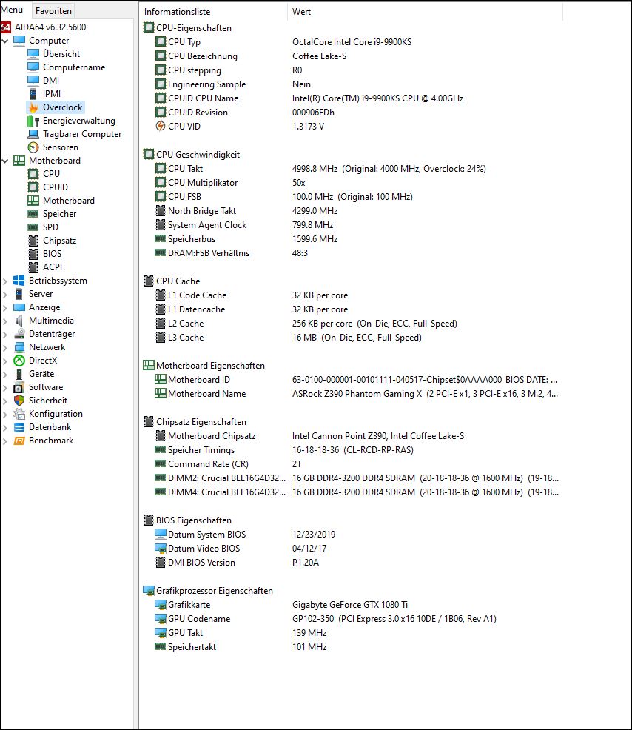Screen dimensions: 632x730
Task: Click the Server tower icon
Action: pos(19,294)
